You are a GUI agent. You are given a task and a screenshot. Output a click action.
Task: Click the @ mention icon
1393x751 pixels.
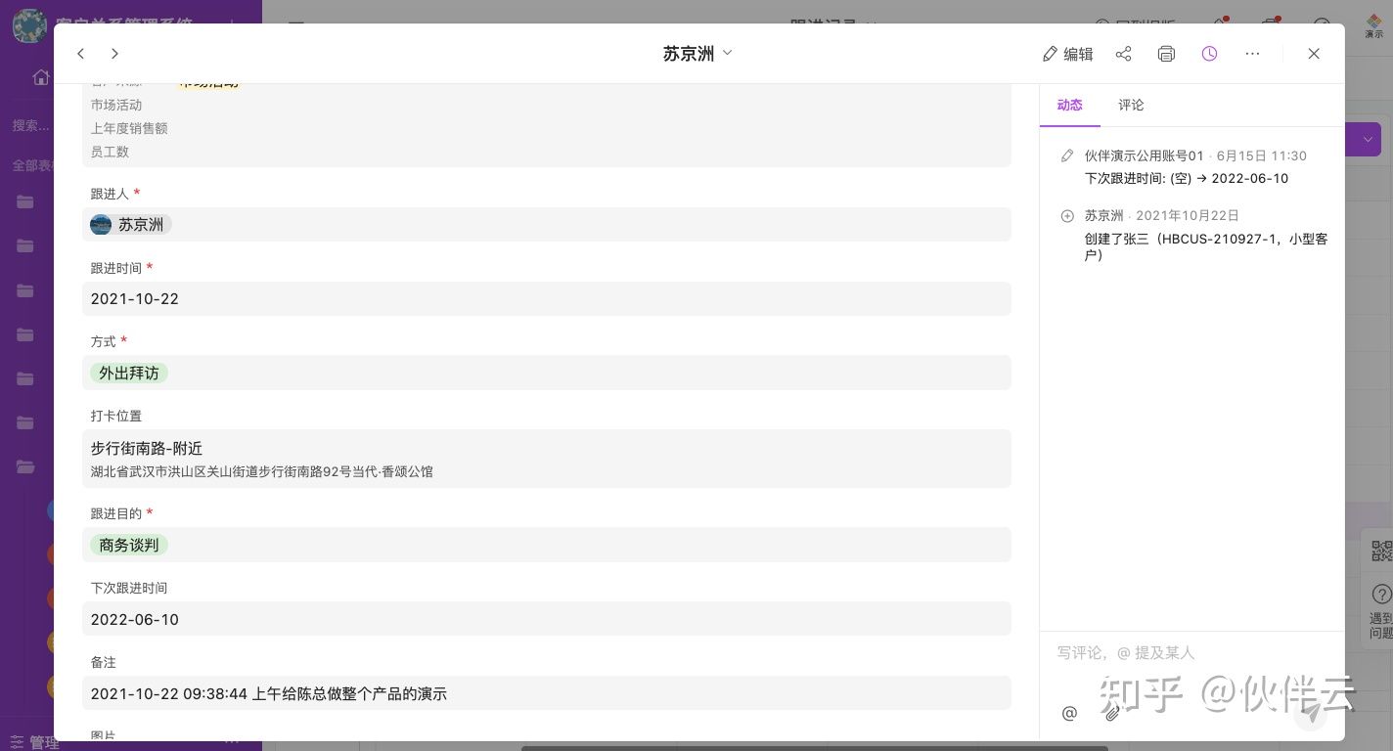(x=1069, y=713)
